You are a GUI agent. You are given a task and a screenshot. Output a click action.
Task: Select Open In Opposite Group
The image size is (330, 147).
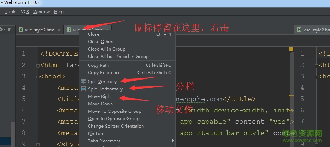click(x=127, y=119)
